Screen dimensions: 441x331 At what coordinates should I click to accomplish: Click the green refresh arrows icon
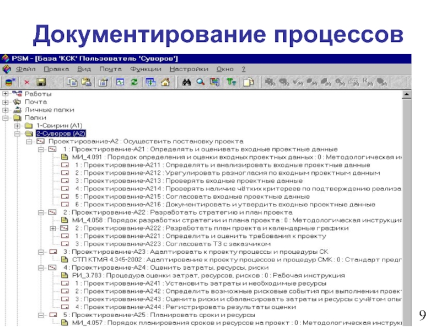(134, 82)
